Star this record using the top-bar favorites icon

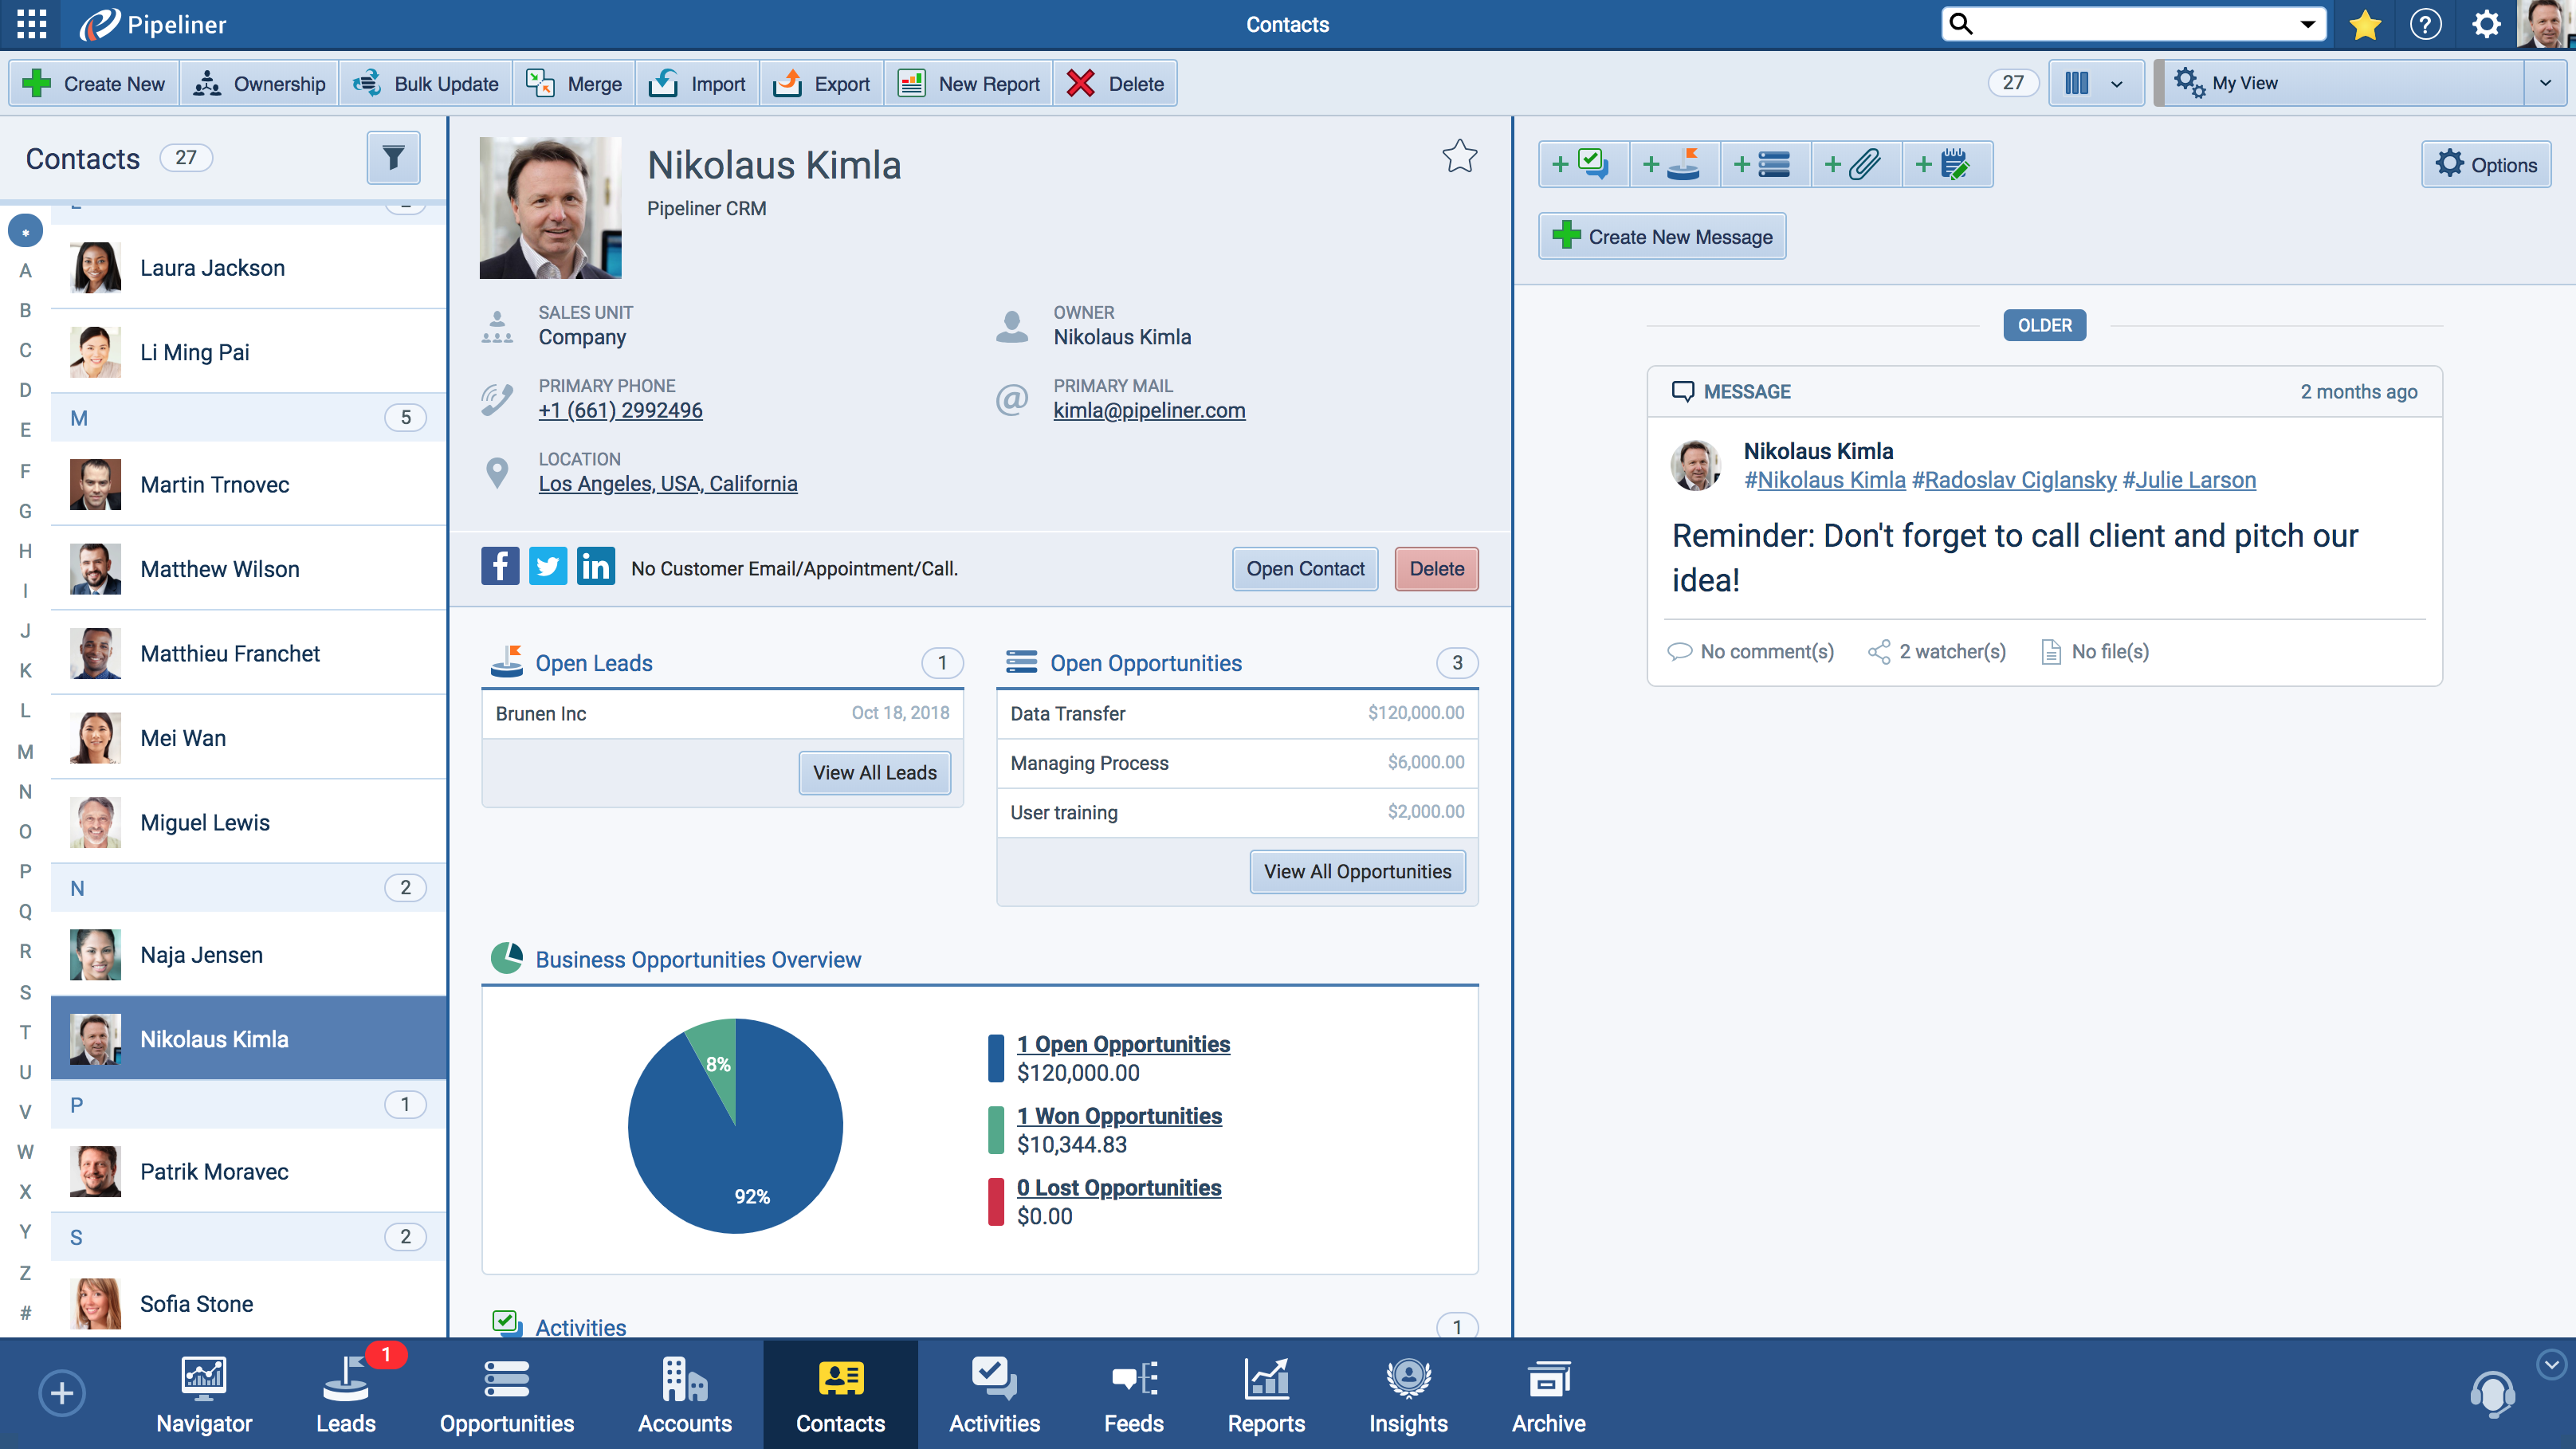pos(2365,24)
